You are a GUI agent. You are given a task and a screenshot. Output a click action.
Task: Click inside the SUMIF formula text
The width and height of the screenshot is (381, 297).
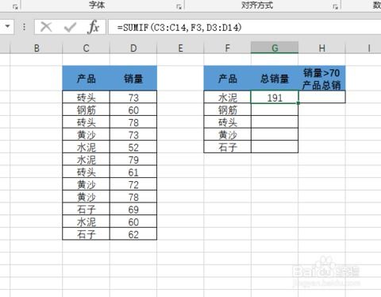pyautogui.click(x=179, y=27)
